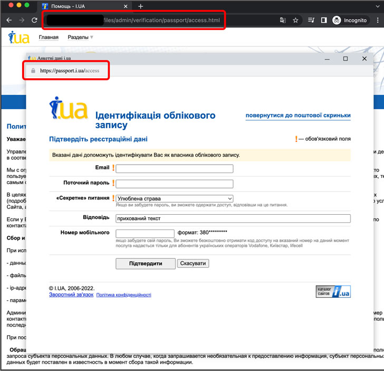Click the macOS green fullscreen button

pyautogui.click(x=27, y=5)
